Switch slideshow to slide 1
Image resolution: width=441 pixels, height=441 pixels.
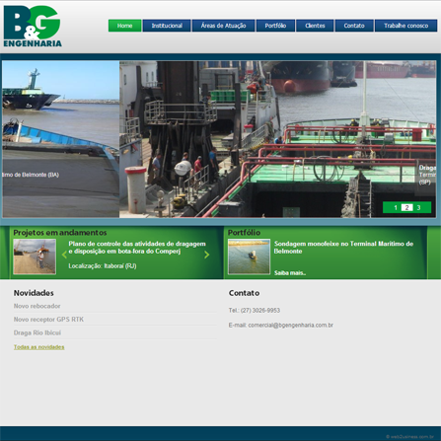pyautogui.click(x=396, y=207)
